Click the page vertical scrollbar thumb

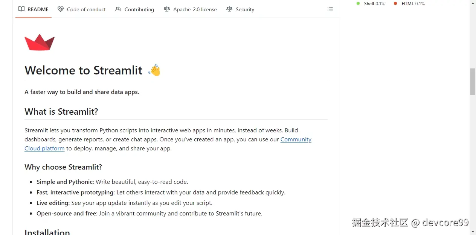[x=473, y=82]
